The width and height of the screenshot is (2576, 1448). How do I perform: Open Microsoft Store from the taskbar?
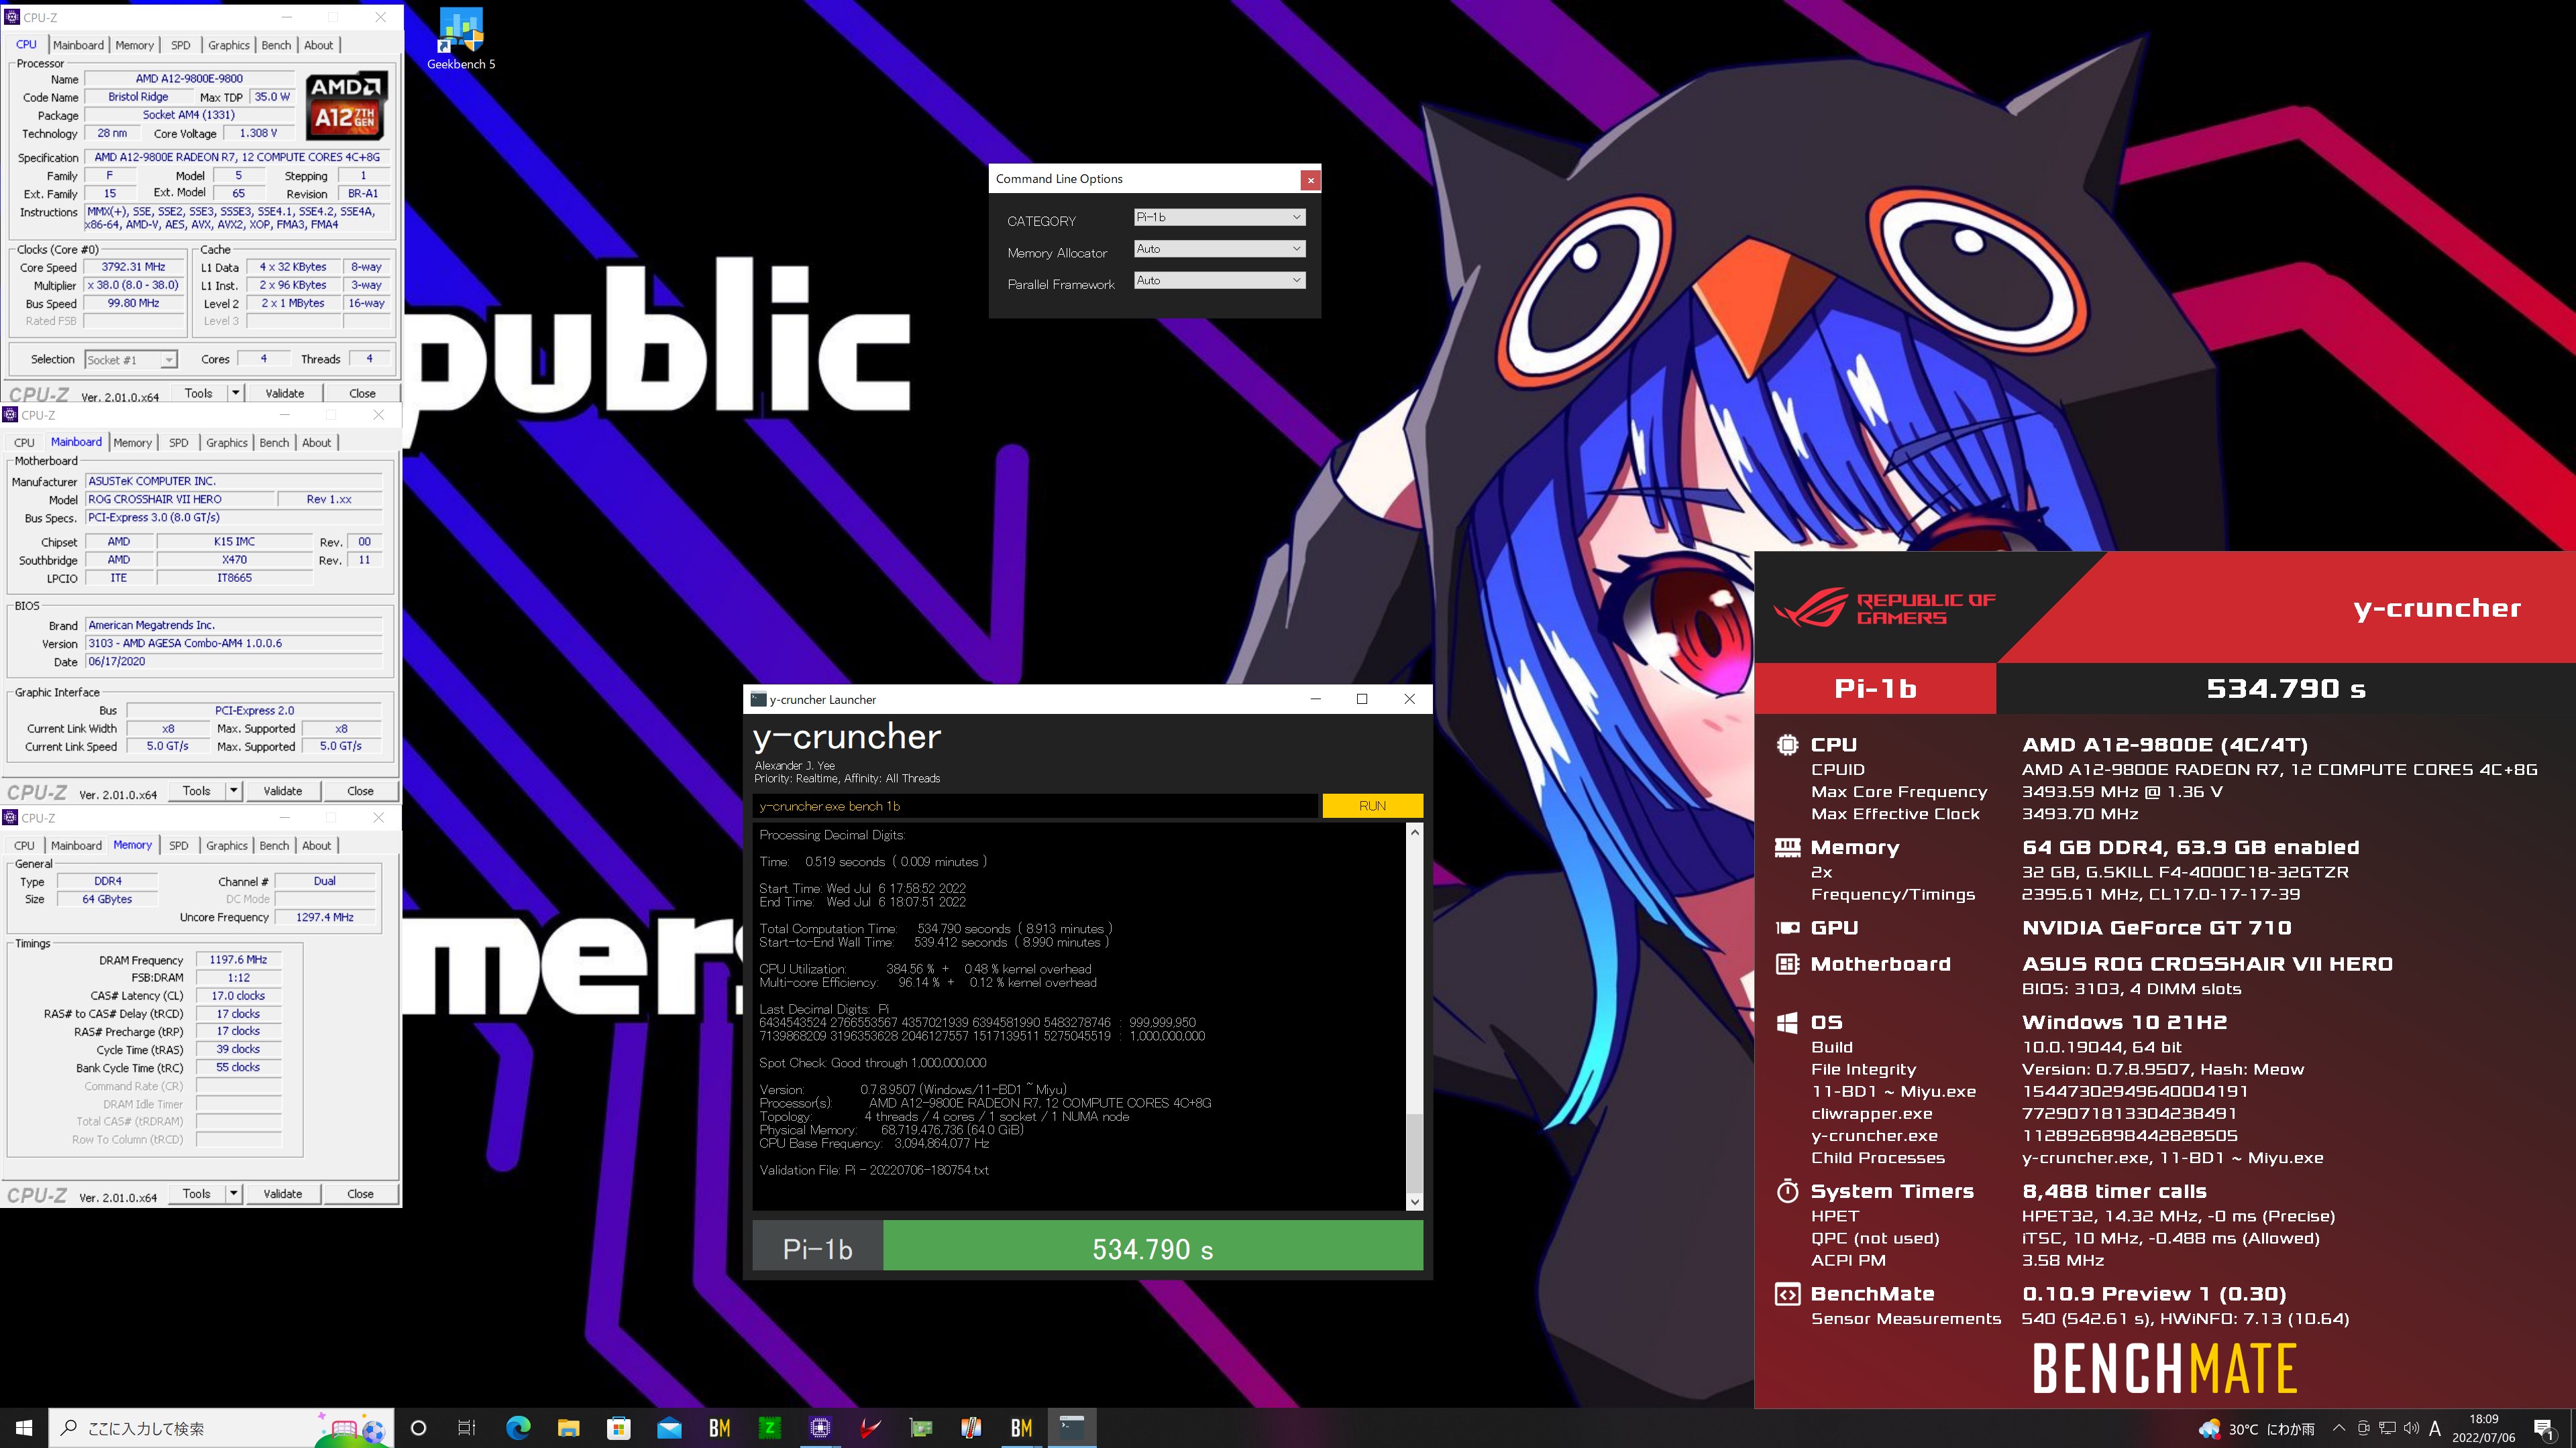pyautogui.click(x=619, y=1428)
